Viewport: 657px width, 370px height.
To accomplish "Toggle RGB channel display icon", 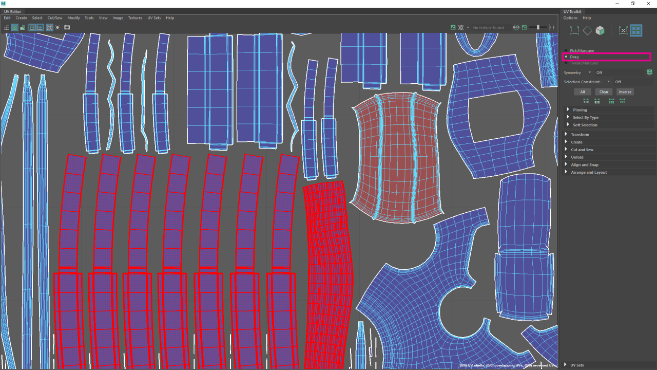I will point(516,27).
